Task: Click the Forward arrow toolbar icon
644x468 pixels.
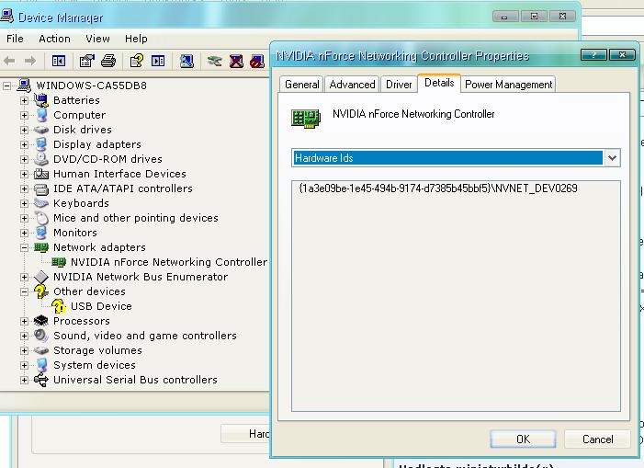Action: [30, 62]
